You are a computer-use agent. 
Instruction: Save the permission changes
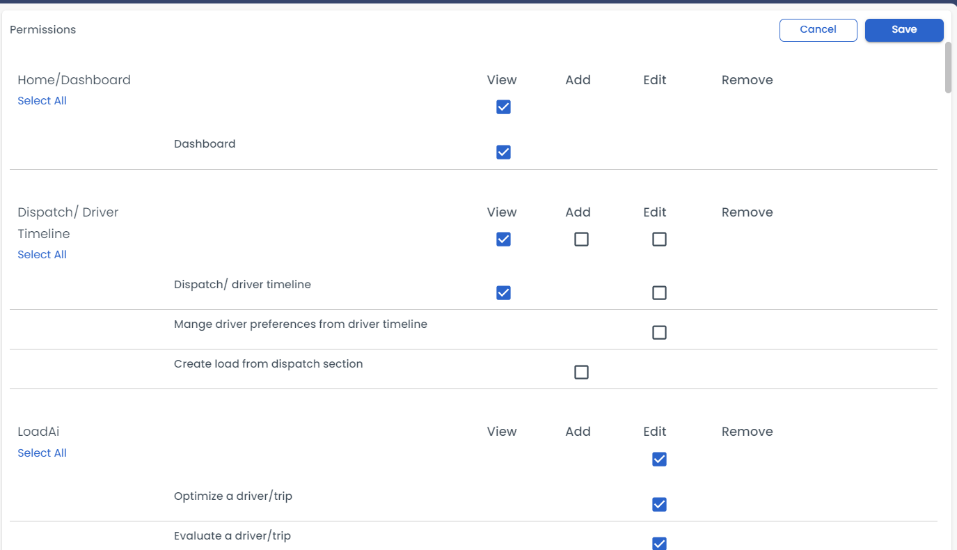(x=903, y=29)
